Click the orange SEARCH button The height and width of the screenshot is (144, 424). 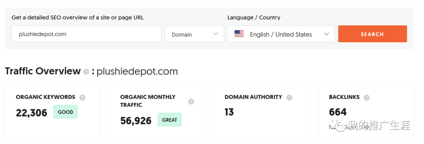372,34
